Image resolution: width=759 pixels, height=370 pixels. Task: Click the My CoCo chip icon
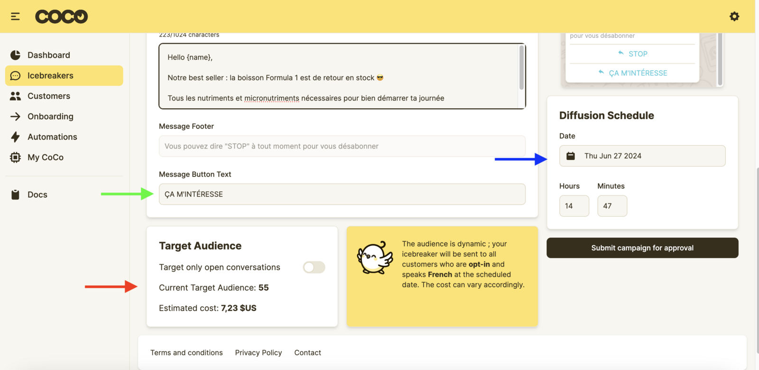click(15, 157)
